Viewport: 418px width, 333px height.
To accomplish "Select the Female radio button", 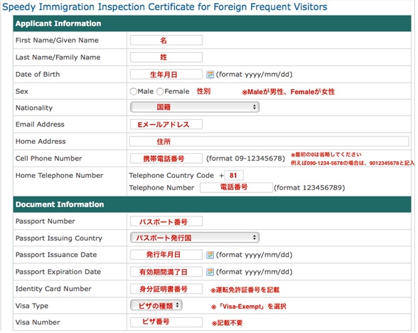I will (160, 91).
